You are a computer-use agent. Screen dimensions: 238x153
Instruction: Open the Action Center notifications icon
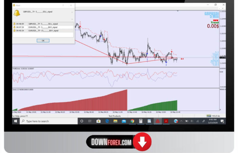222,121
